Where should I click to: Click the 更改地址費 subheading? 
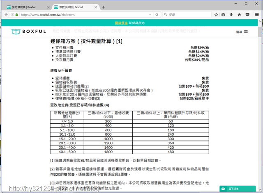pyautogui.click(x=80, y=105)
